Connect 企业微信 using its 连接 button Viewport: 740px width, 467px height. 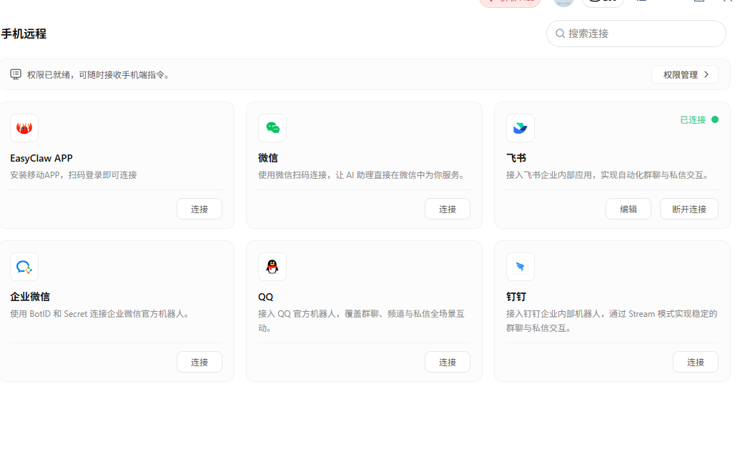pyautogui.click(x=199, y=362)
